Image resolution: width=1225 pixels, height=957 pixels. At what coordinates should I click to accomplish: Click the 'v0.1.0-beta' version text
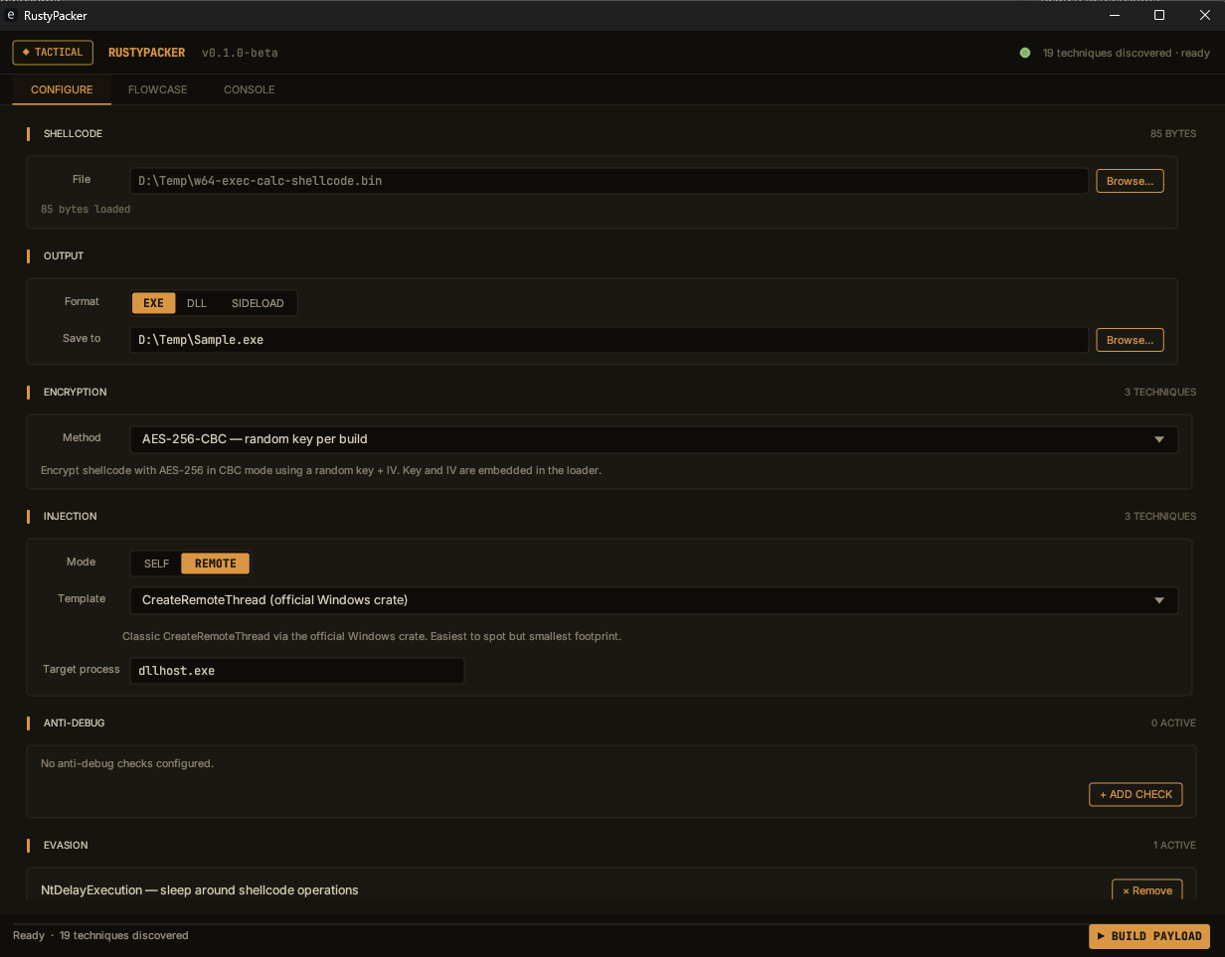coord(240,53)
